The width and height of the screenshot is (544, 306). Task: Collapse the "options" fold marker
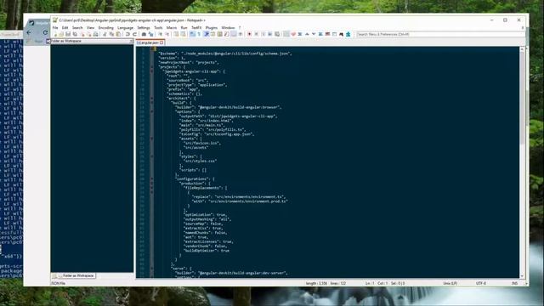coord(151,111)
